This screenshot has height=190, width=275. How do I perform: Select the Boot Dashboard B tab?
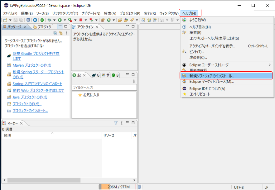(115, 75)
